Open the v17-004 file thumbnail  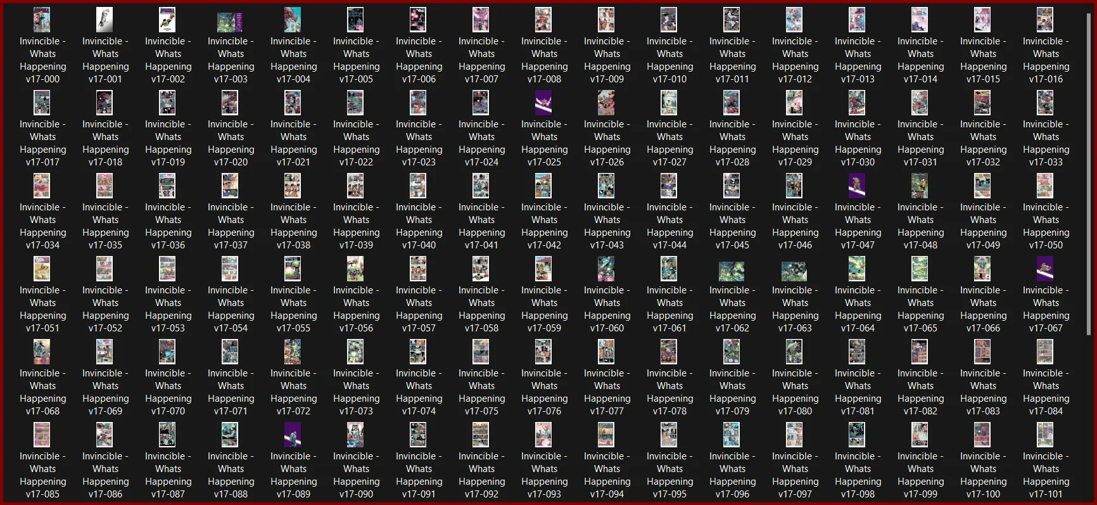click(293, 20)
